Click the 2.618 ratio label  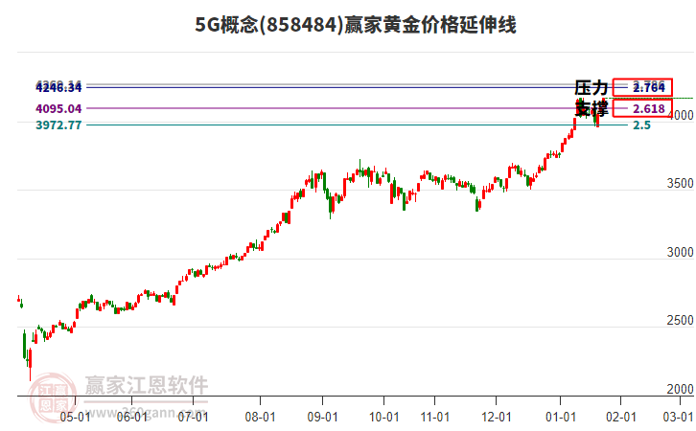tap(648, 108)
